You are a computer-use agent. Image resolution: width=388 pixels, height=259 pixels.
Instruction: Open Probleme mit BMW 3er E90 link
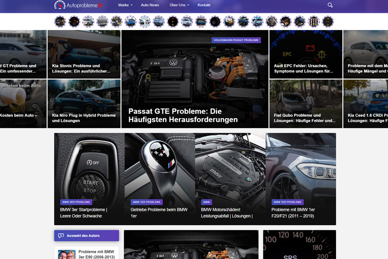pyautogui.click(x=96, y=254)
